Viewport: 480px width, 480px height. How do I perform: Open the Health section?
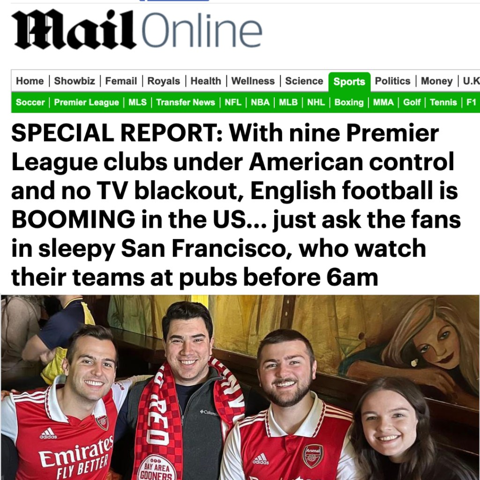pyautogui.click(x=206, y=81)
